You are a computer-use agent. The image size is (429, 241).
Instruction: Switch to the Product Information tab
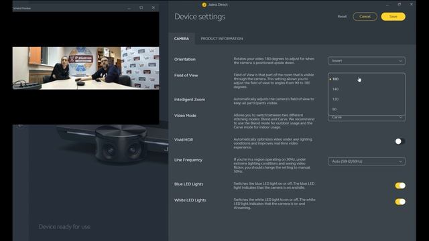click(x=222, y=39)
